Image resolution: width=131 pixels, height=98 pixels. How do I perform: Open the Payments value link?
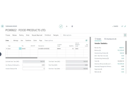pos(123,69)
